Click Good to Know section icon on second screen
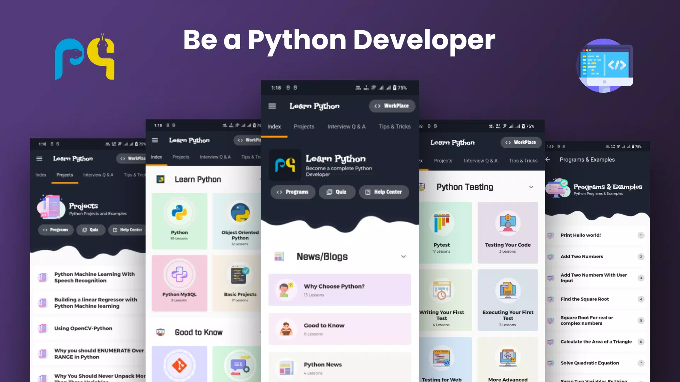This screenshot has width=680, height=382. pos(160,332)
